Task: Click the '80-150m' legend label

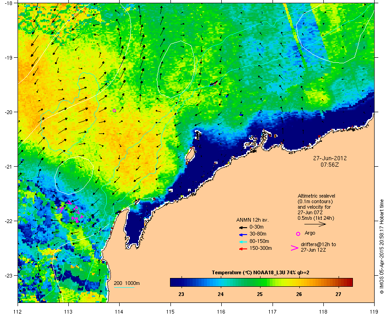Action: pyautogui.click(x=259, y=241)
